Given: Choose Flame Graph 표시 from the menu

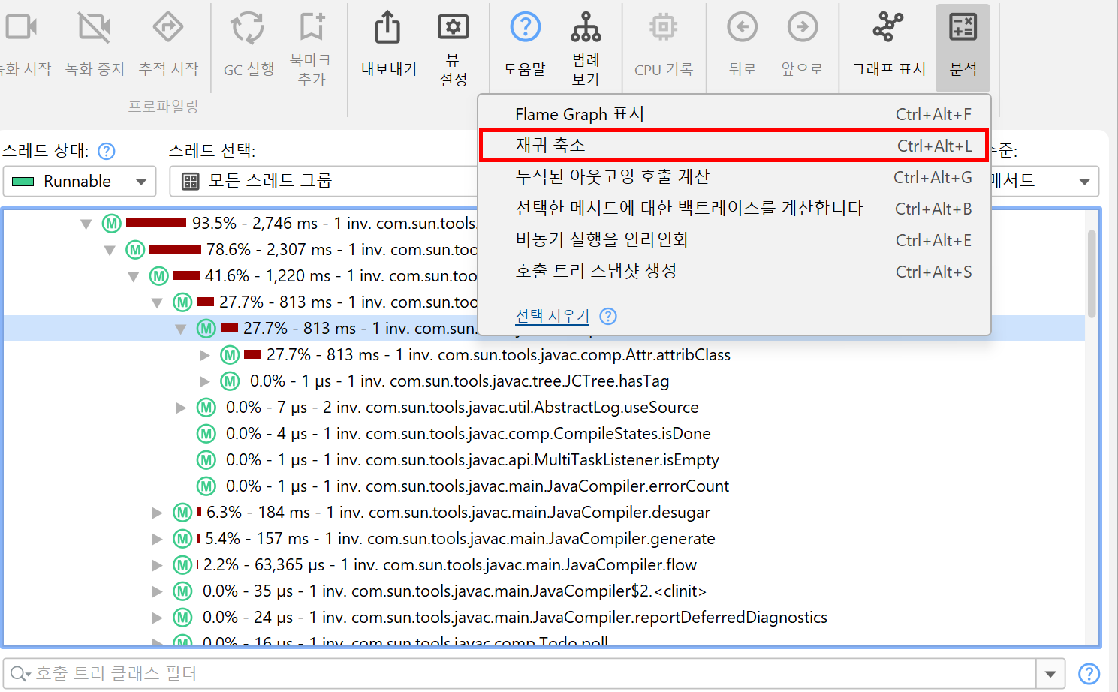Looking at the screenshot, I should click(734, 114).
